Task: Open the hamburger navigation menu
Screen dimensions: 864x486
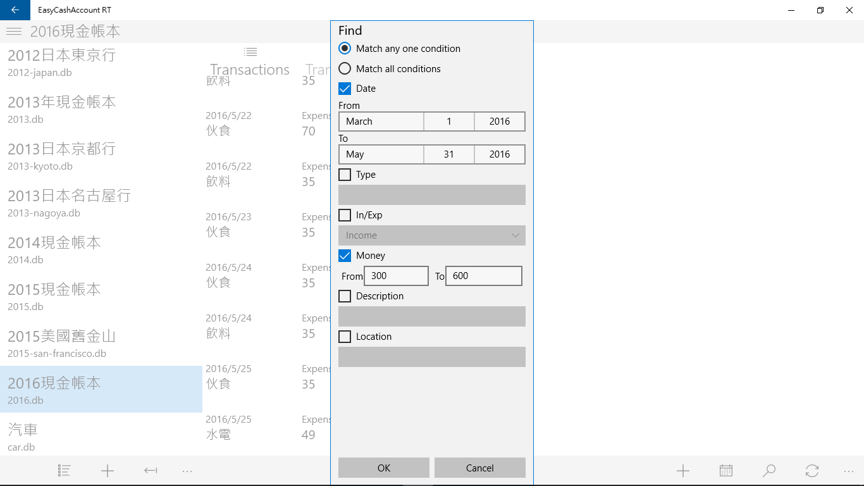Action: point(14,32)
